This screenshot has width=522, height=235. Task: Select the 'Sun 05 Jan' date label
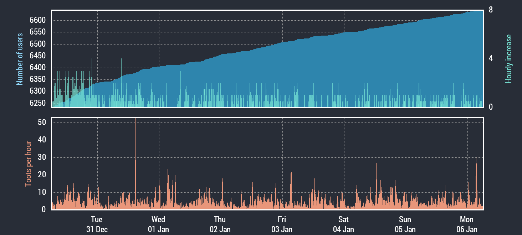click(405, 224)
